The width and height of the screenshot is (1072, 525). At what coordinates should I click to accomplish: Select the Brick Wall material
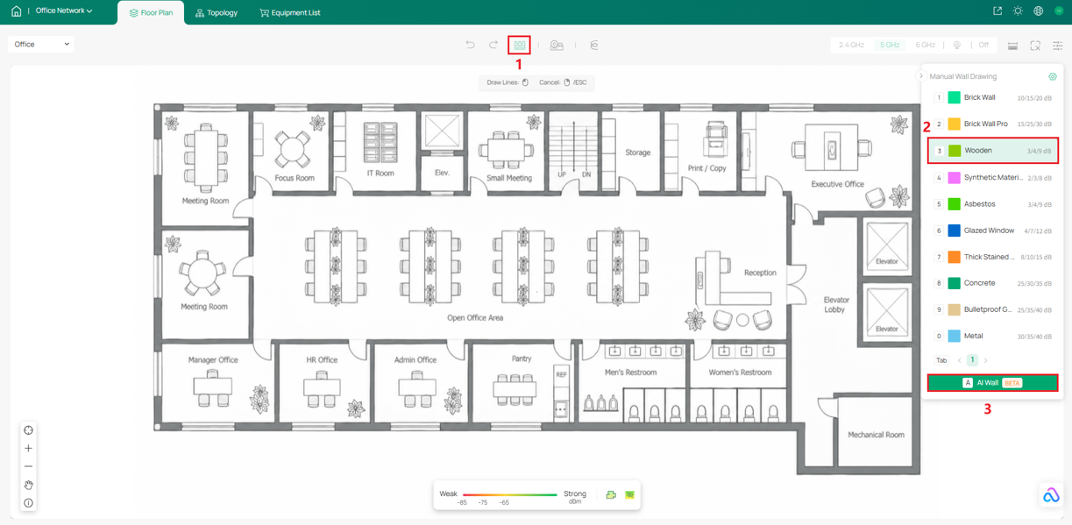point(992,97)
